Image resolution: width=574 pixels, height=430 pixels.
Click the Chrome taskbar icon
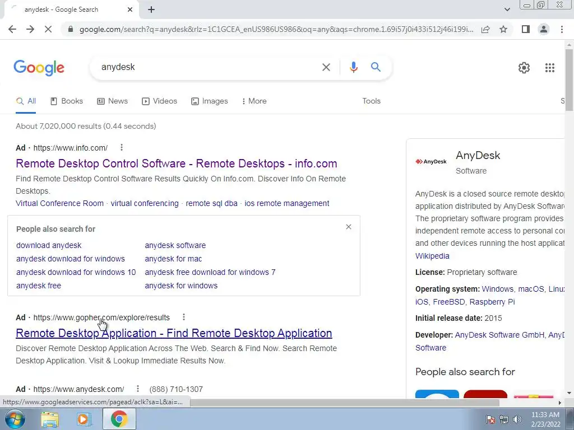tap(119, 419)
